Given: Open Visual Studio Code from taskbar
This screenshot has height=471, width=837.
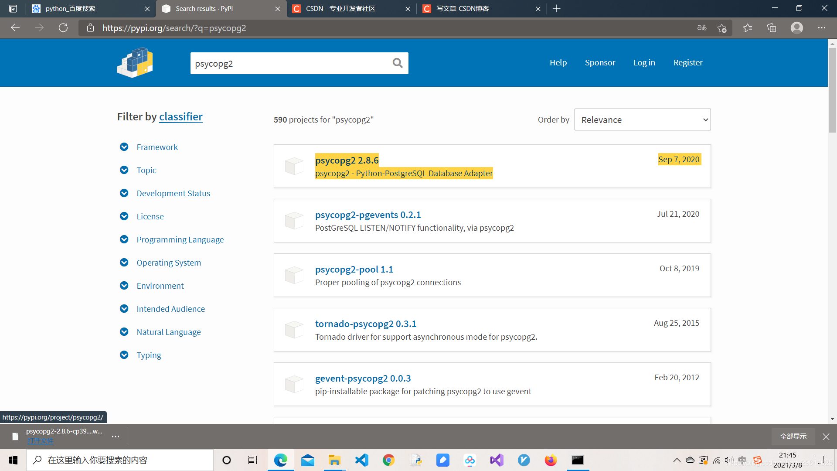Looking at the screenshot, I should tap(361, 460).
